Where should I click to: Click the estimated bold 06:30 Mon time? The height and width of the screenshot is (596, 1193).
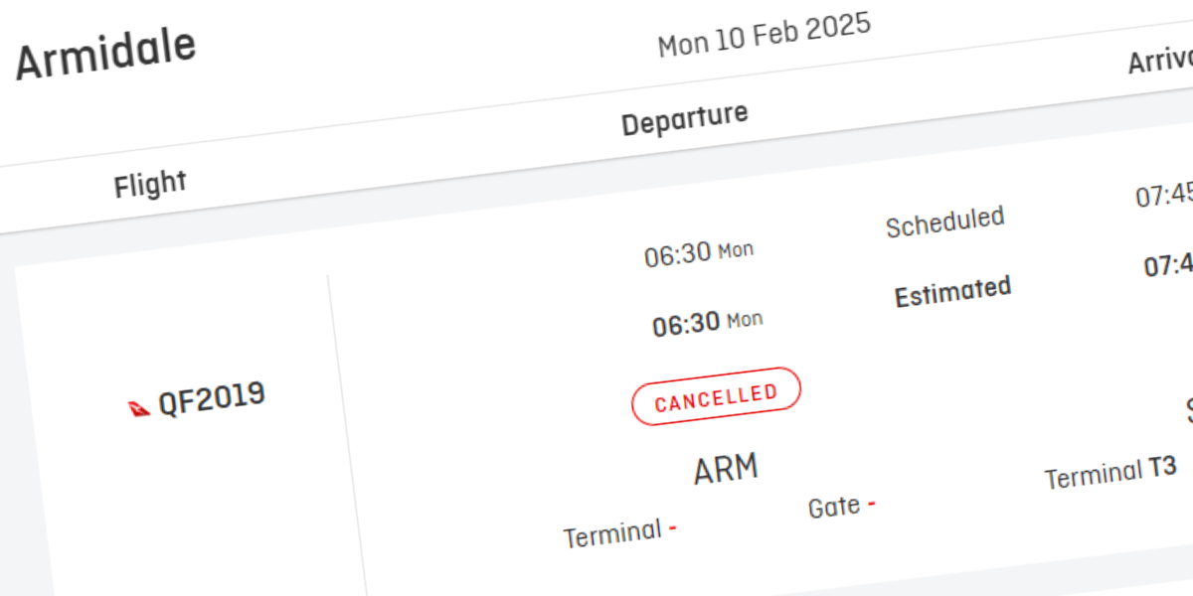(x=707, y=323)
